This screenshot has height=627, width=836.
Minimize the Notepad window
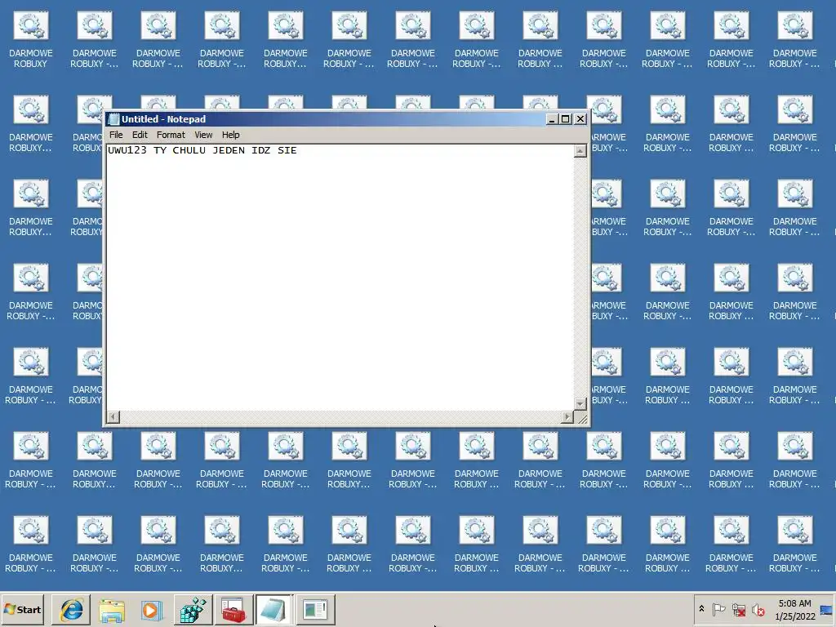552,119
